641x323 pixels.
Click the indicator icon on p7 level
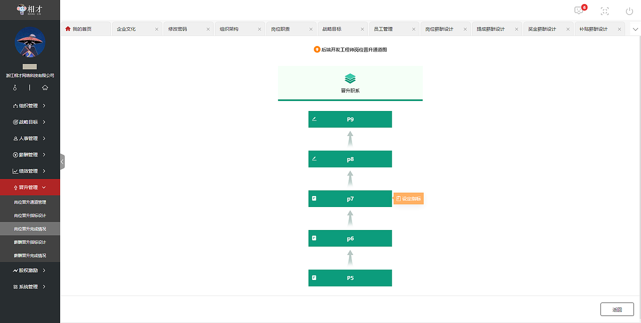point(314,198)
